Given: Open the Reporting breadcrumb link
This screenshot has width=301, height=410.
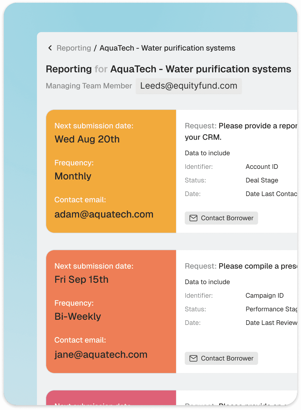Looking at the screenshot, I should point(74,48).
